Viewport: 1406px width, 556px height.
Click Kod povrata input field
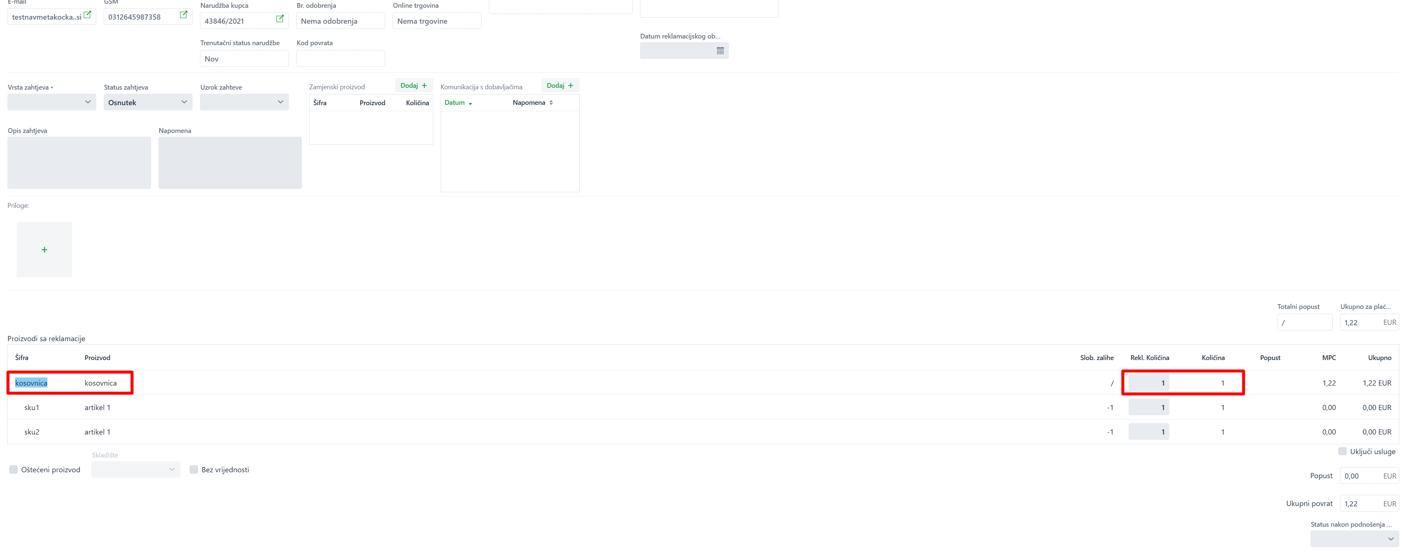click(341, 59)
